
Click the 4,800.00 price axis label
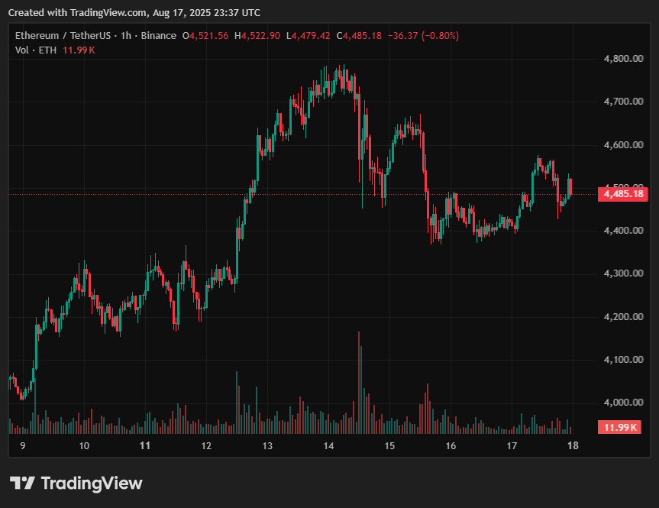tap(623, 59)
